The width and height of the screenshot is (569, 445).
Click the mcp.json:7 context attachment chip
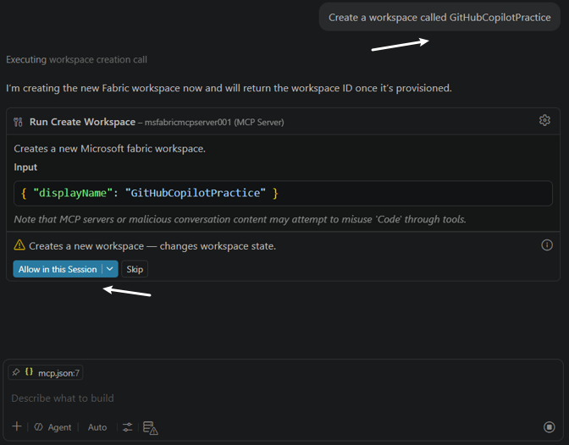(46, 372)
